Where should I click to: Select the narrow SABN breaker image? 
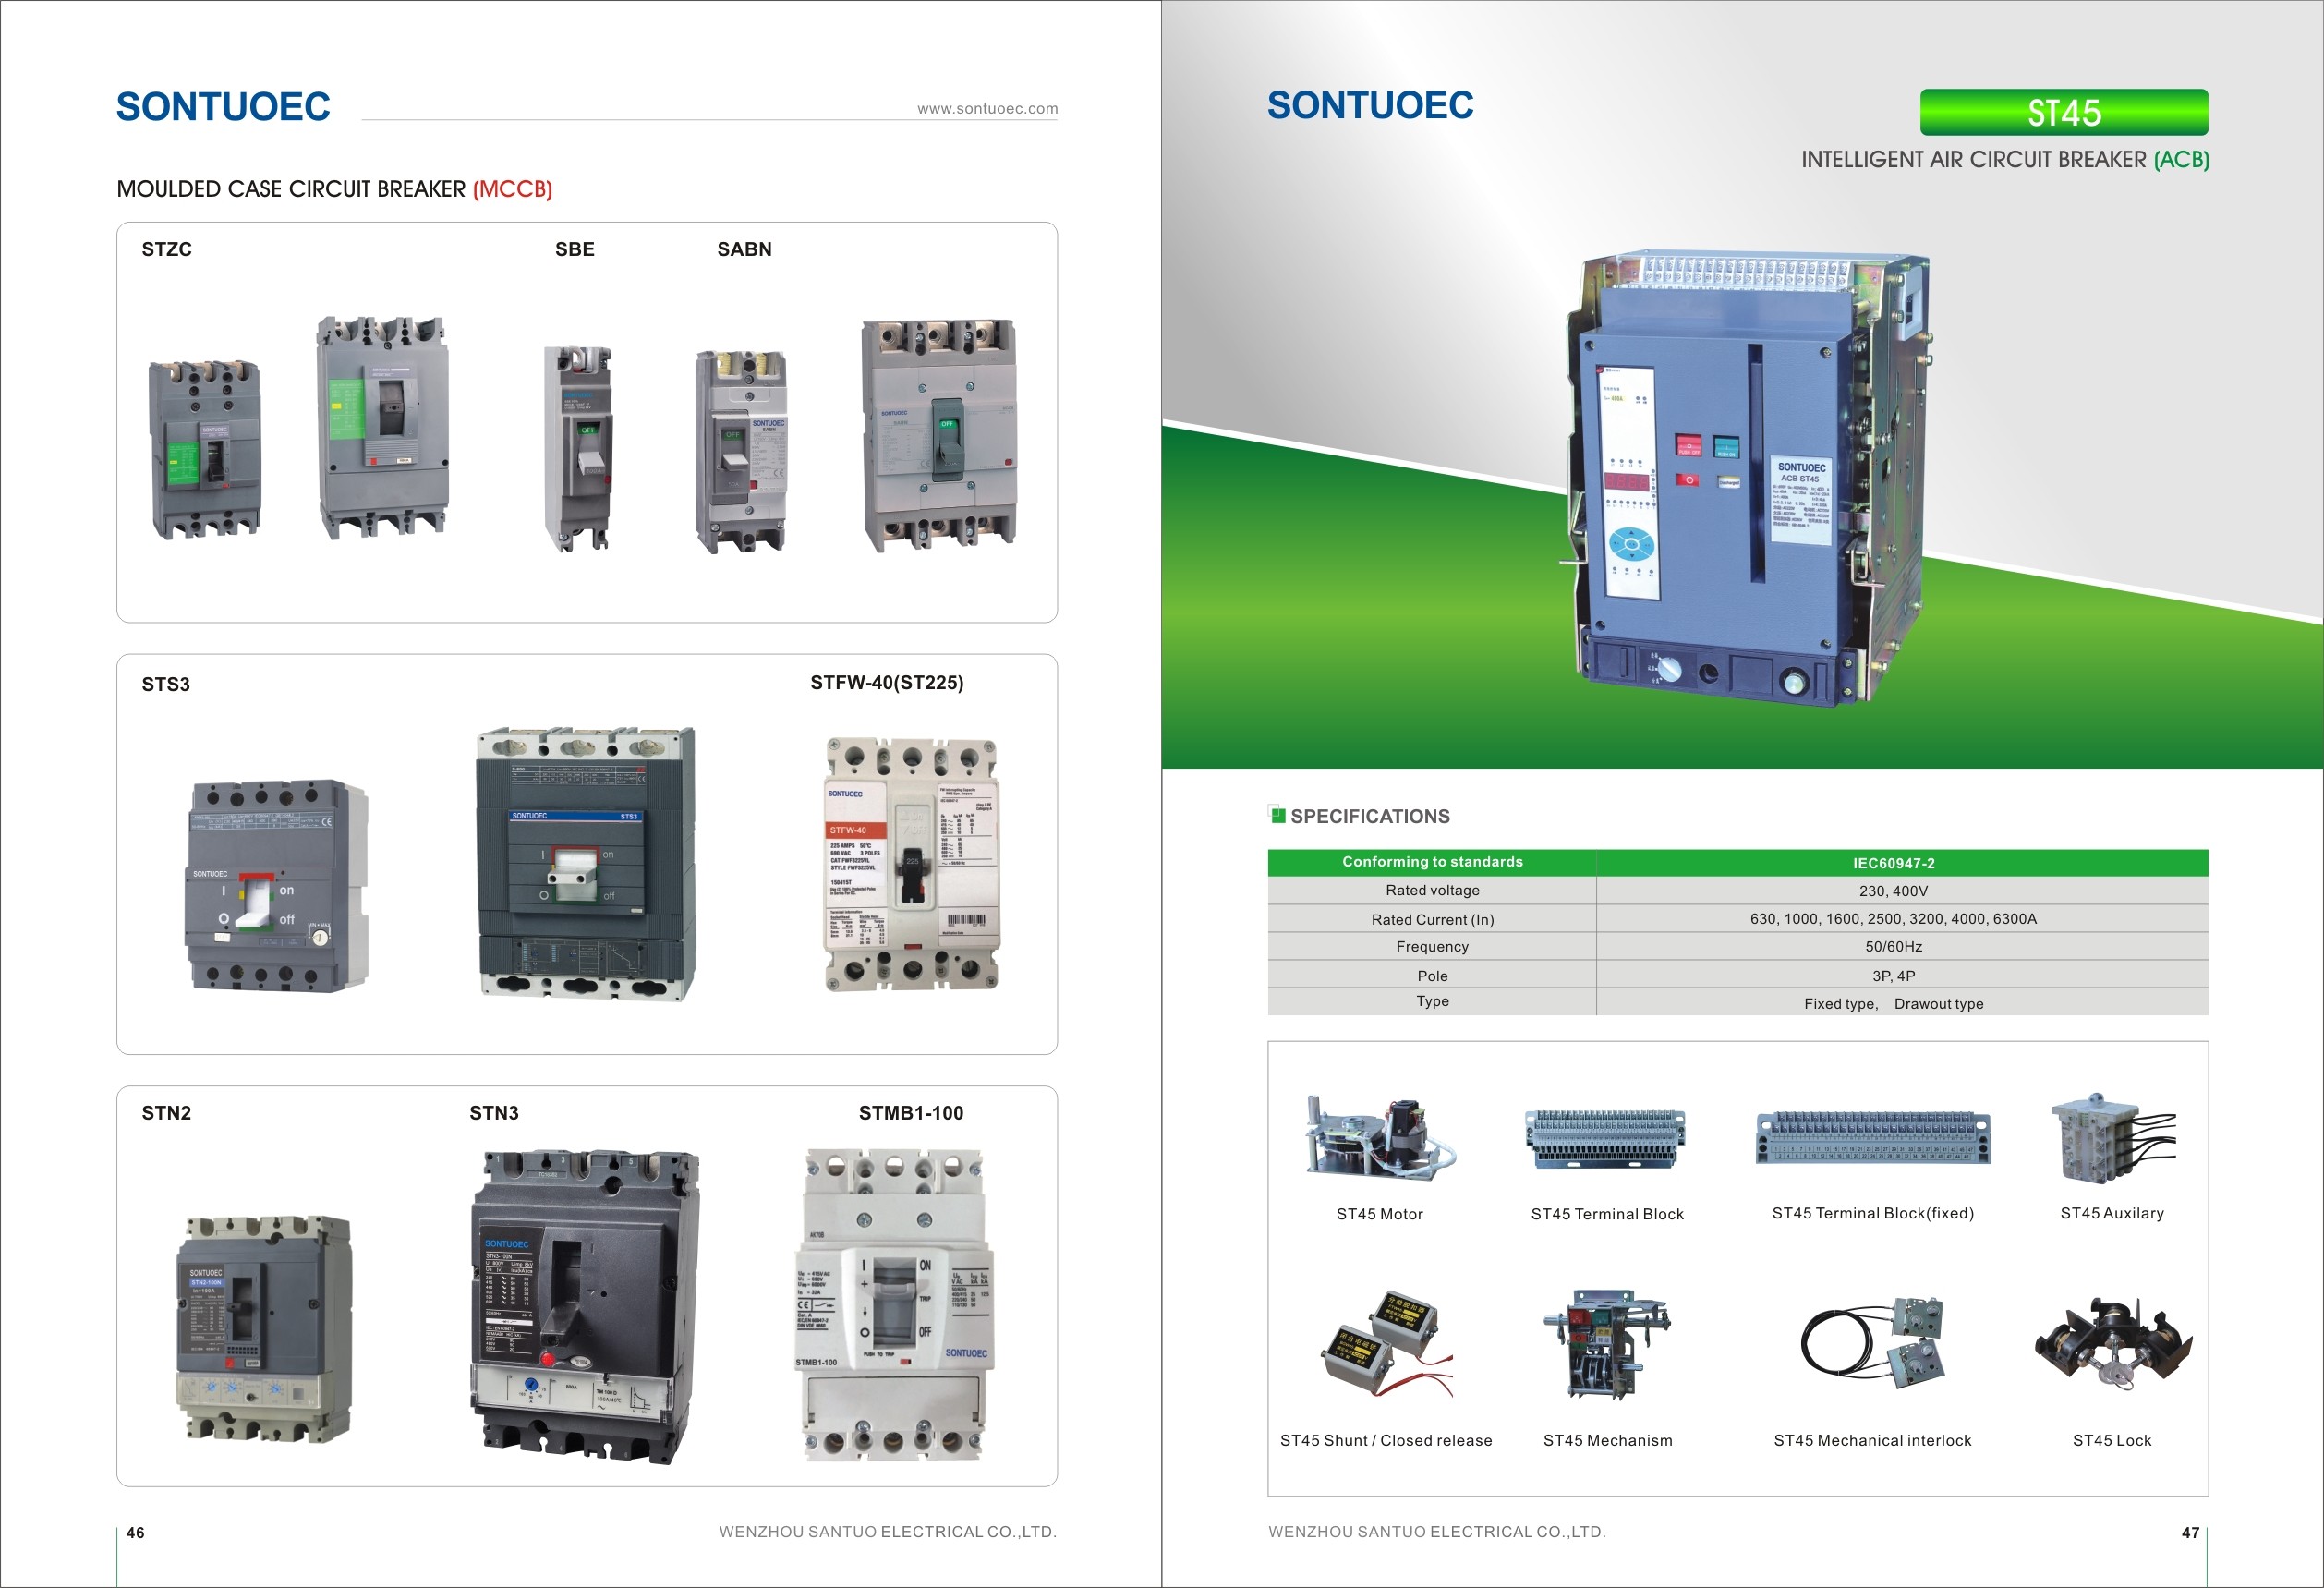pyautogui.click(x=741, y=451)
